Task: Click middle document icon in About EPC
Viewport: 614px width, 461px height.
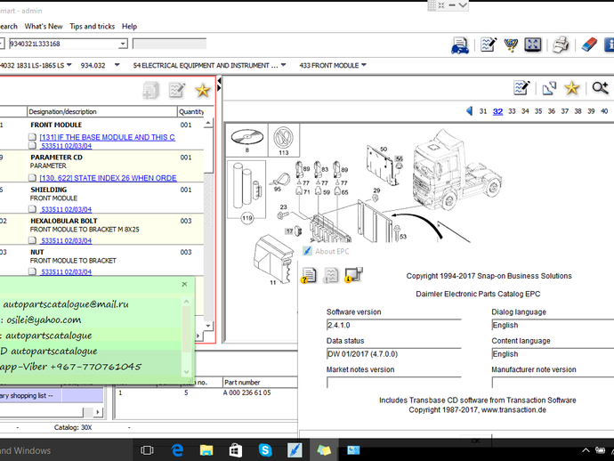Action: (x=330, y=275)
